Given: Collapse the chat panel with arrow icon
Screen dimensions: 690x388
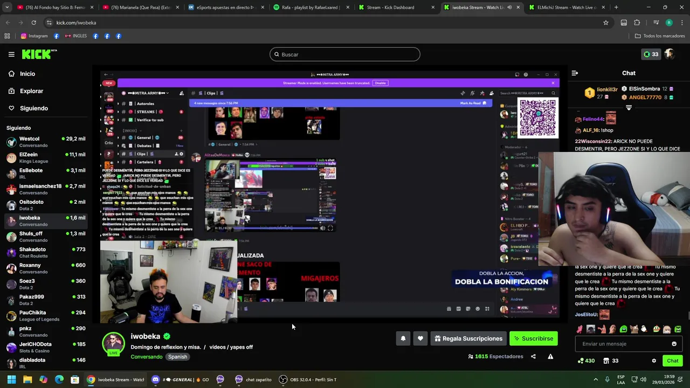Looking at the screenshot, I should [x=575, y=73].
